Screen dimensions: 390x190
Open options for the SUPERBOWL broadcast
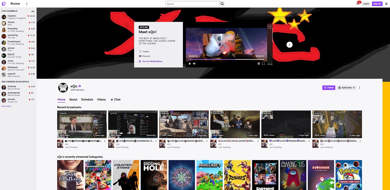tap(156, 141)
